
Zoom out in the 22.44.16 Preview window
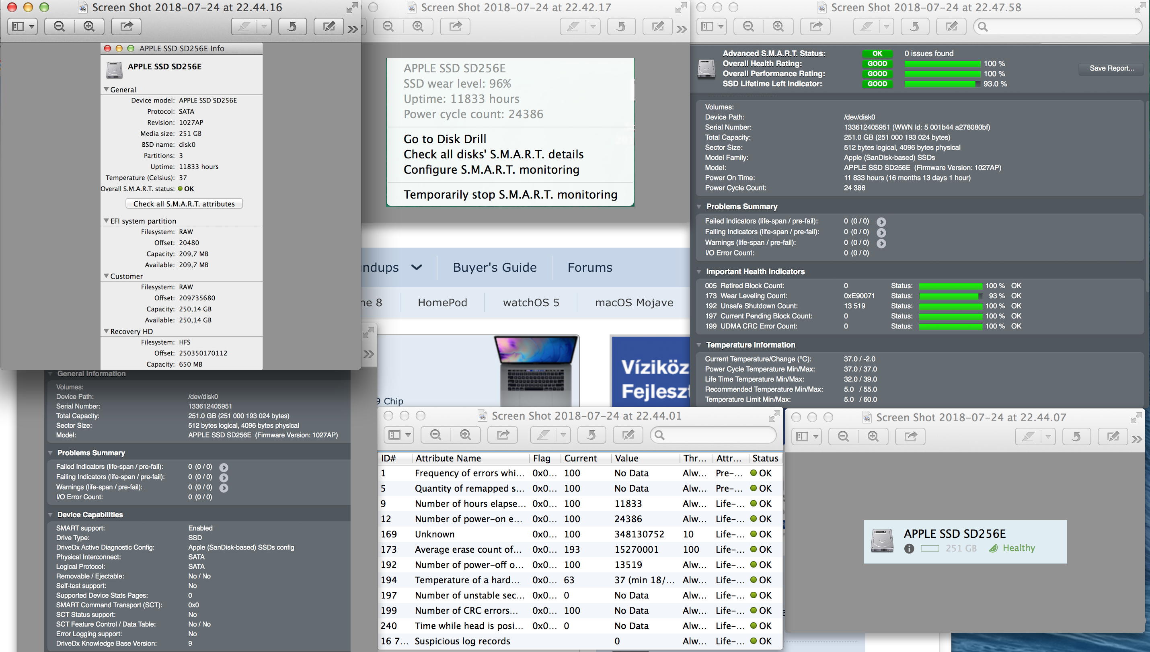pos(59,27)
